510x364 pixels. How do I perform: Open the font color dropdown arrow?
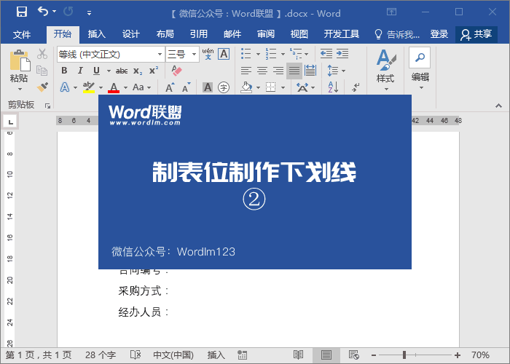tap(125, 87)
